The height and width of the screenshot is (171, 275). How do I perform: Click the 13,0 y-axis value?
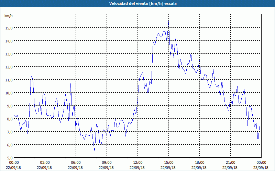tap(9, 54)
